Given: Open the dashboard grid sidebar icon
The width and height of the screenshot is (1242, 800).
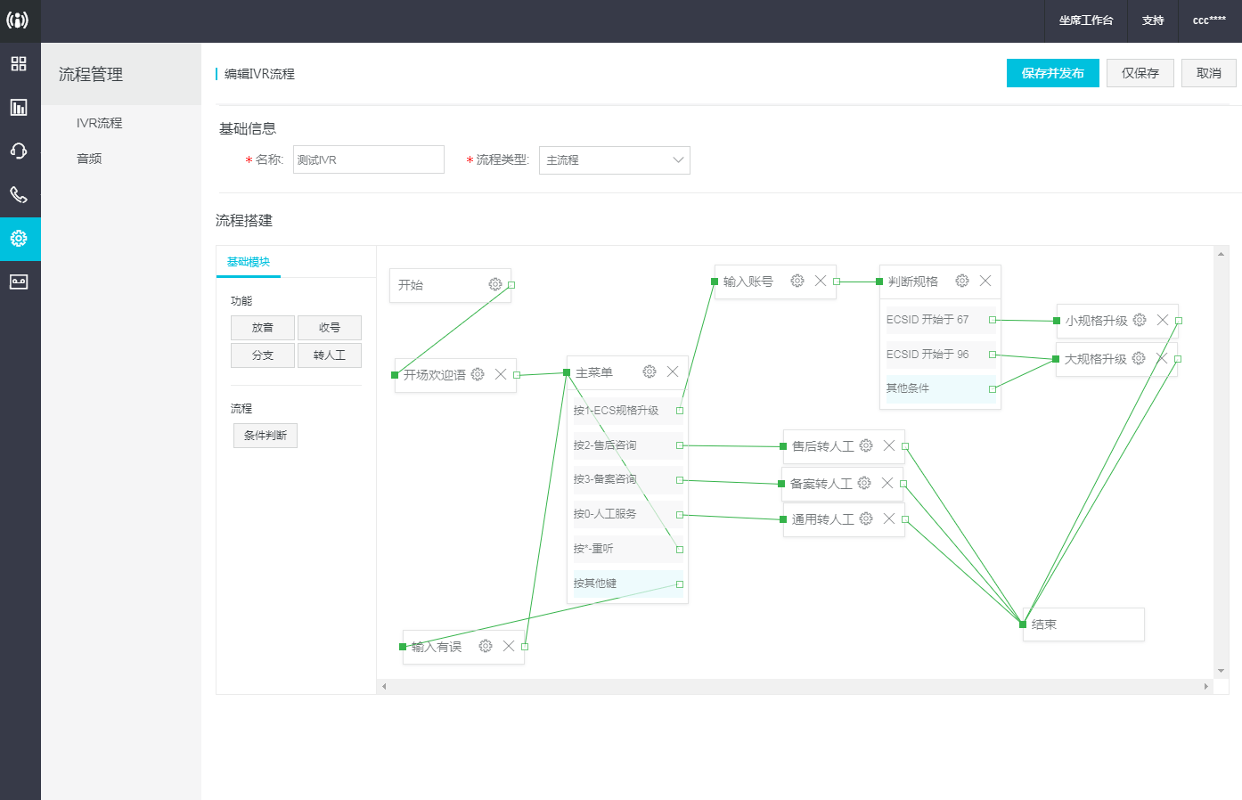Looking at the screenshot, I should 19,64.
